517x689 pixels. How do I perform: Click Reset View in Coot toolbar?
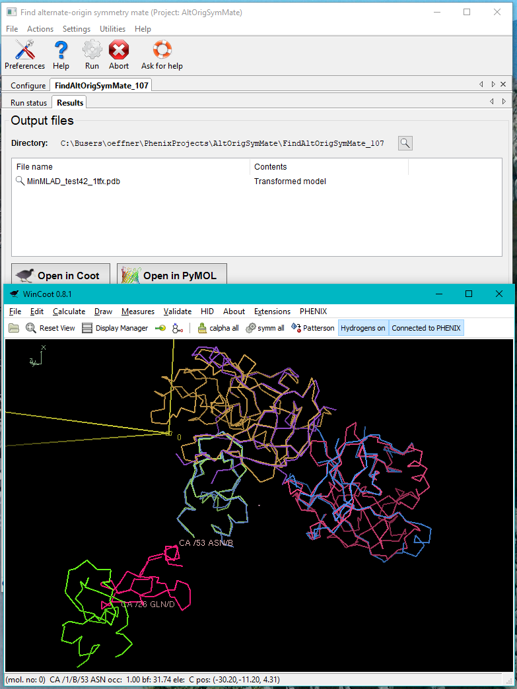click(50, 328)
